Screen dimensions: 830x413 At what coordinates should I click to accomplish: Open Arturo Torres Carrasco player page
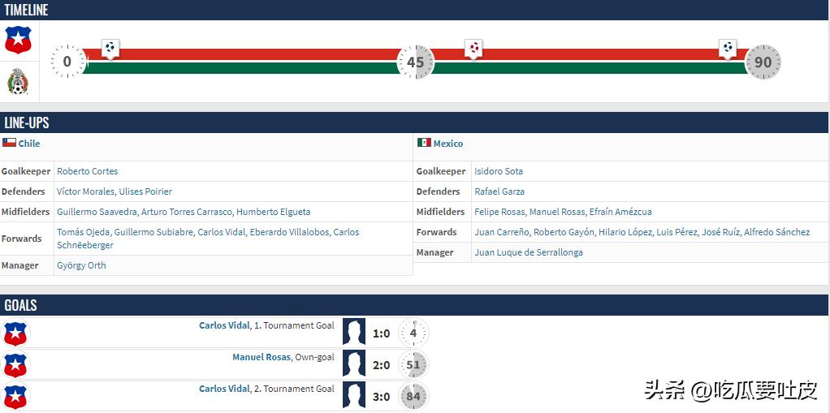pyautogui.click(x=187, y=212)
